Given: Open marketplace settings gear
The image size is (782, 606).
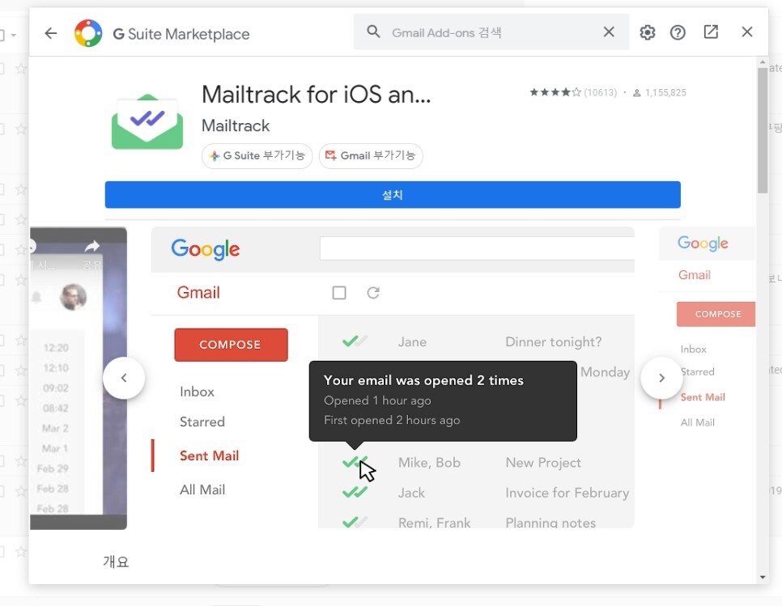Looking at the screenshot, I should (x=648, y=32).
